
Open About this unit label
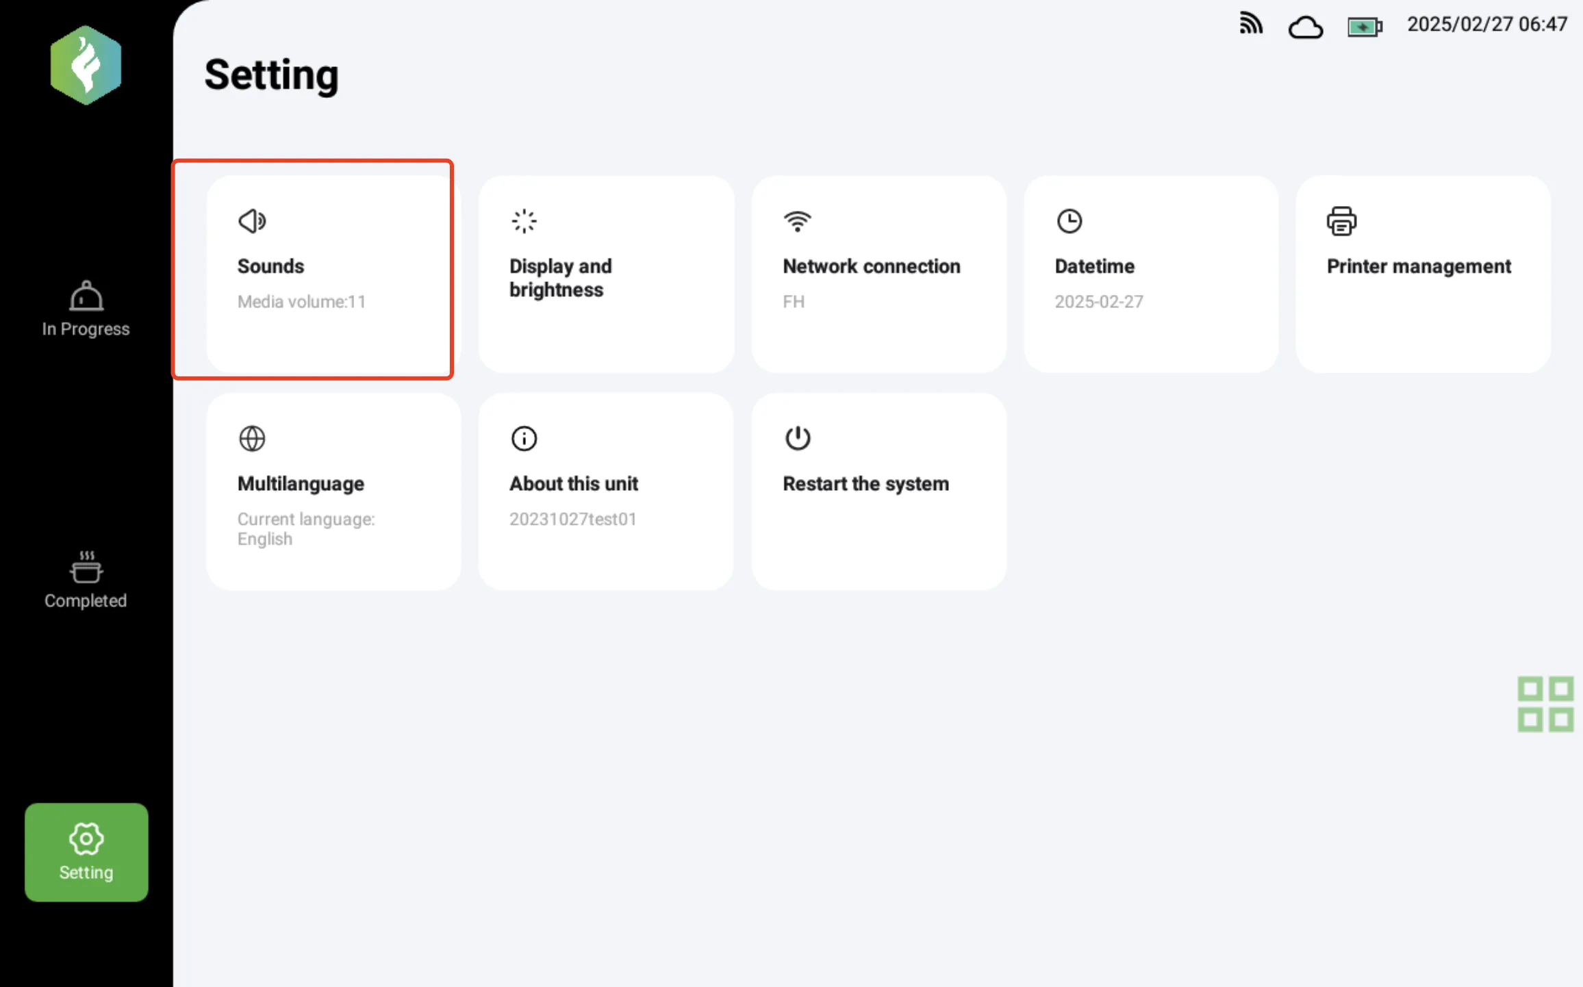tap(573, 484)
